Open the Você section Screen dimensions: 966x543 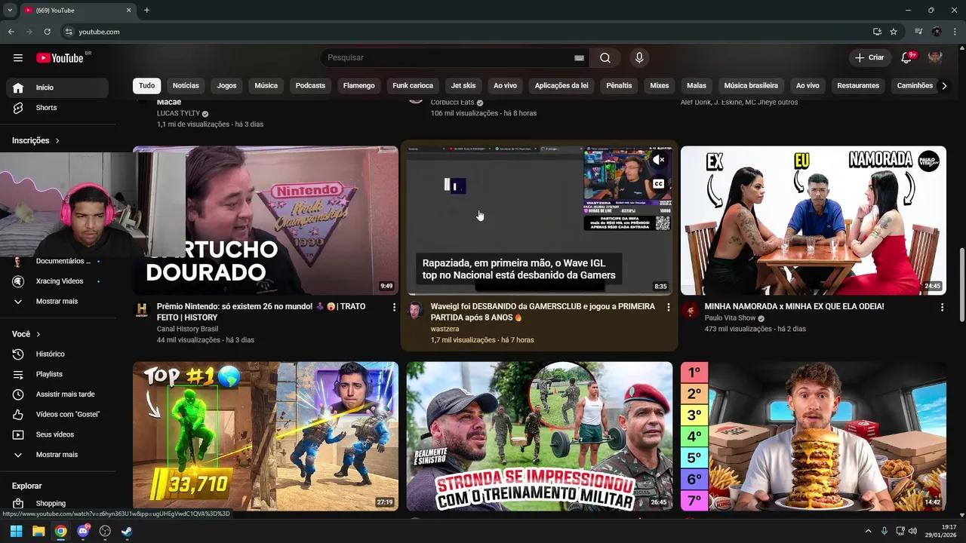[x=26, y=334]
